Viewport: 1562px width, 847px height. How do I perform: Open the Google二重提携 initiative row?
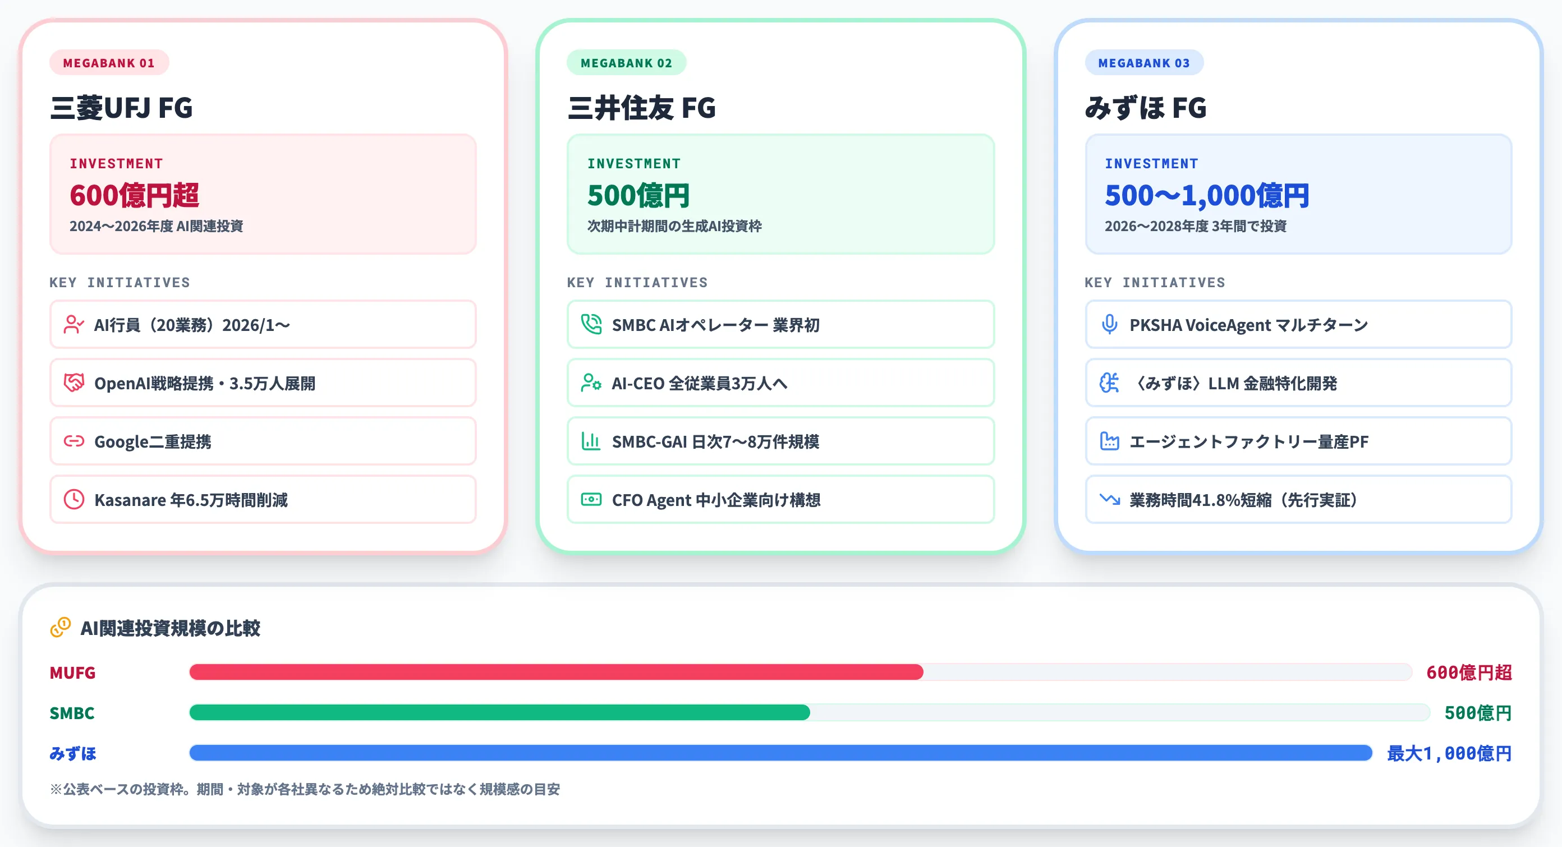pos(263,441)
